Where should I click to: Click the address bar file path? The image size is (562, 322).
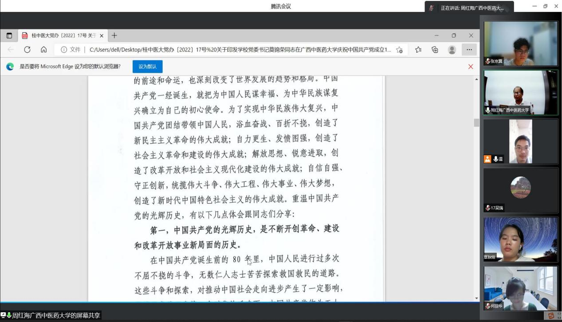pyautogui.click(x=240, y=50)
